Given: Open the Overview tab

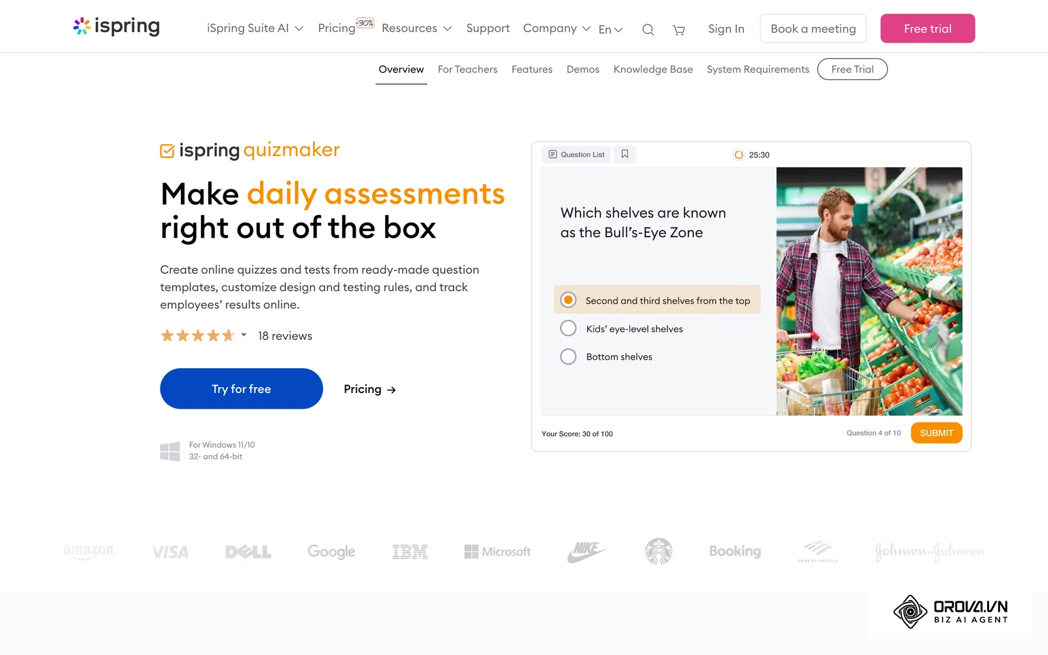Looking at the screenshot, I should 401,69.
